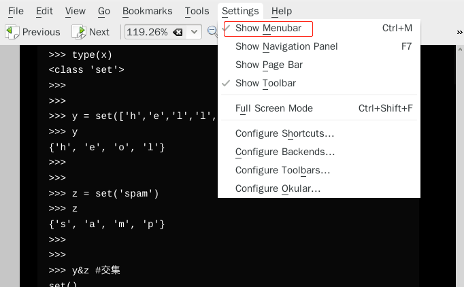Expand the zoom level dropdown arrow

tap(194, 32)
